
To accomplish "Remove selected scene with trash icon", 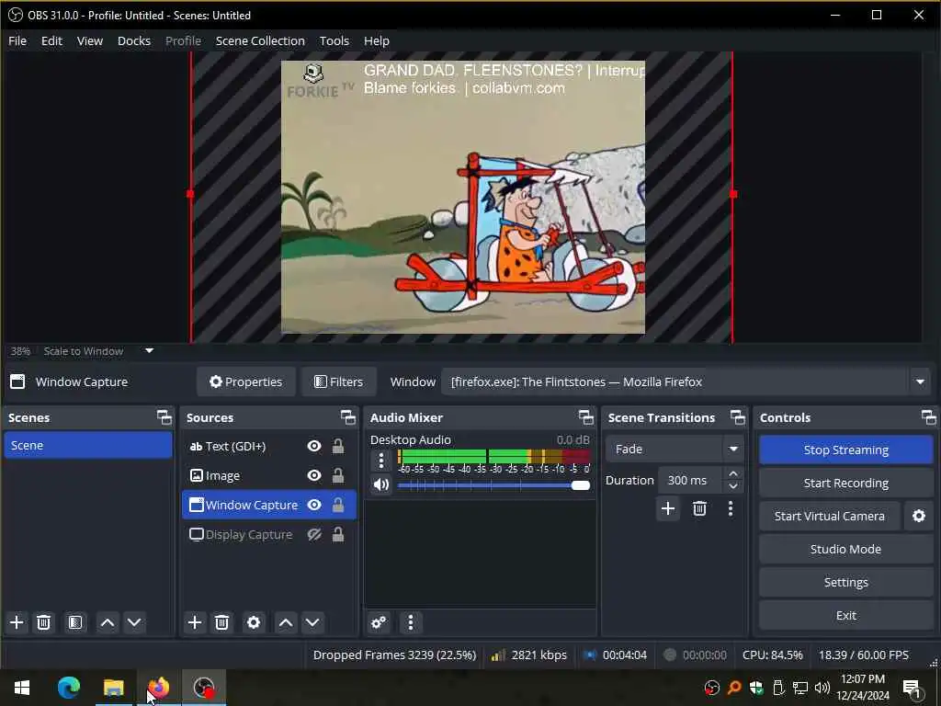I will (43, 622).
